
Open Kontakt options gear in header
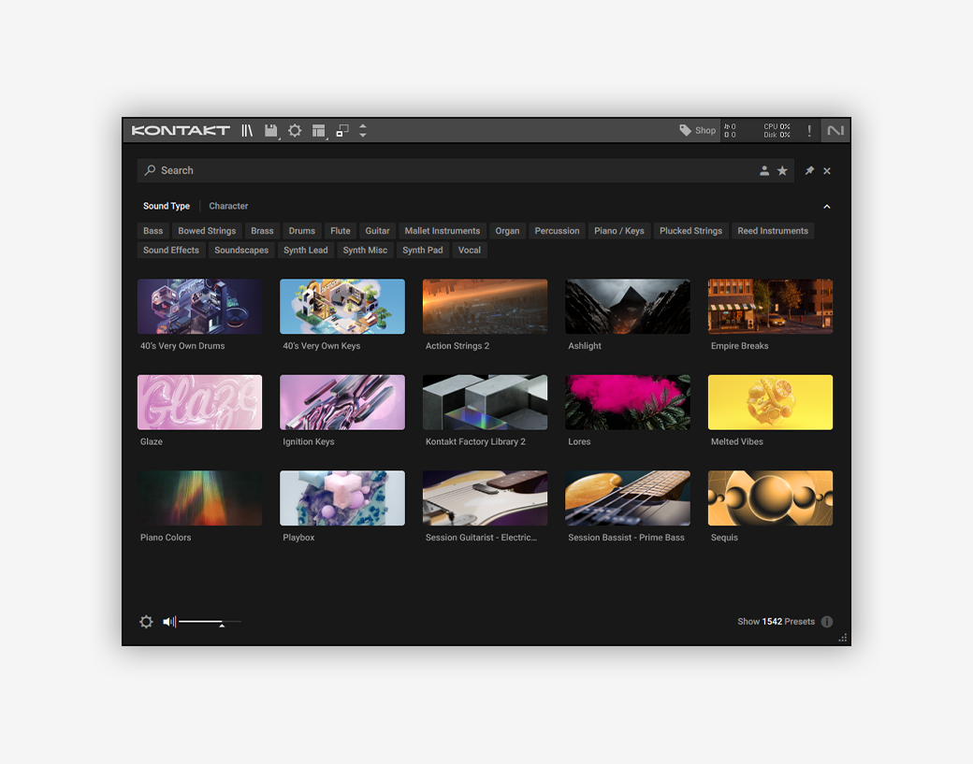(x=295, y=130)
